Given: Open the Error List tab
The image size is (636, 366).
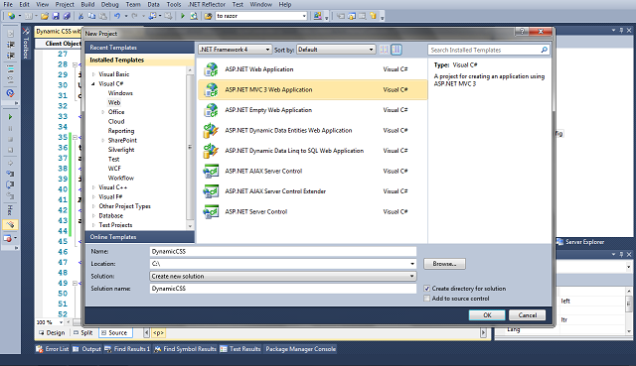Looking at the screenshot, I should (53, 349).
